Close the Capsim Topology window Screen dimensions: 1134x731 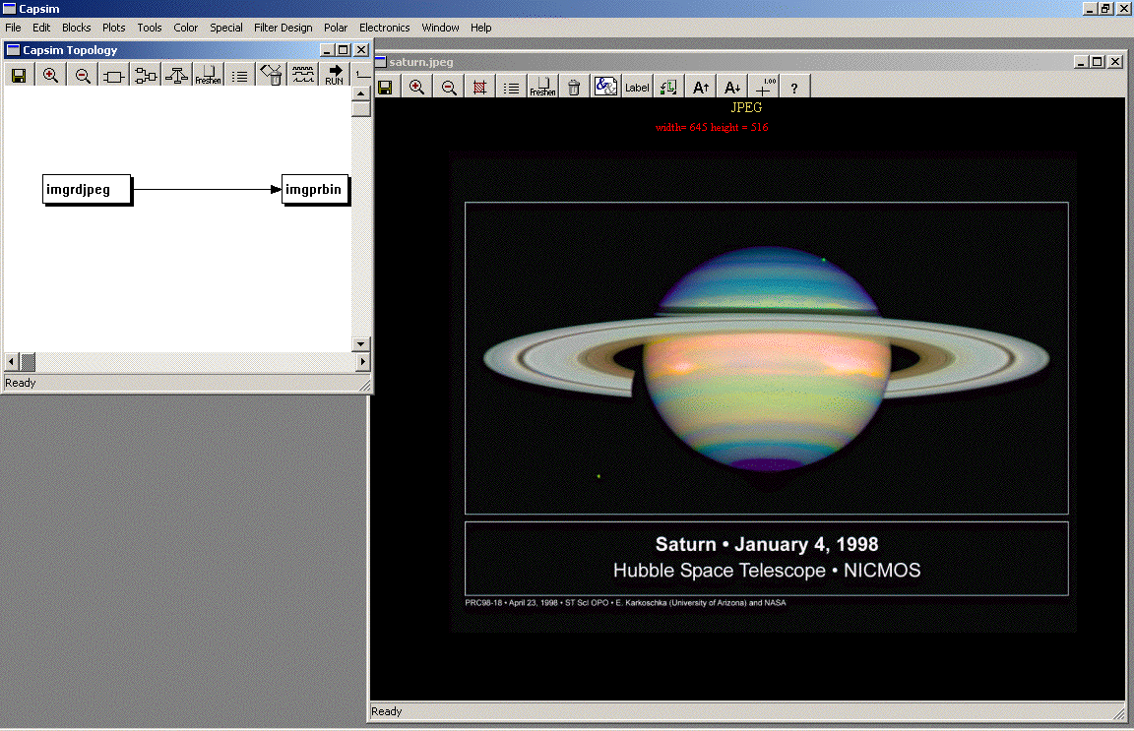click(361, 50)
